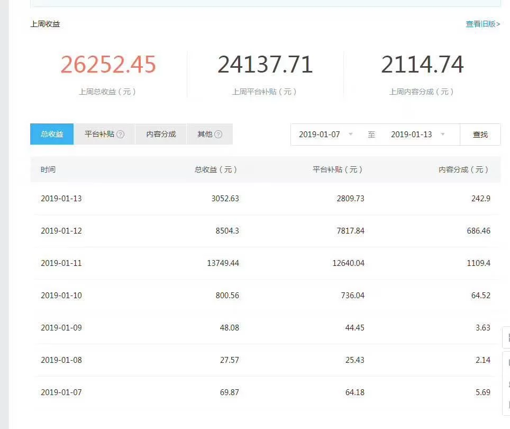Image resolution: width=510 pixels, height=429 pixels.
Task: Click the start date field showing 2019-01-07
Action: pyautogui.click(x=320, y=135)
